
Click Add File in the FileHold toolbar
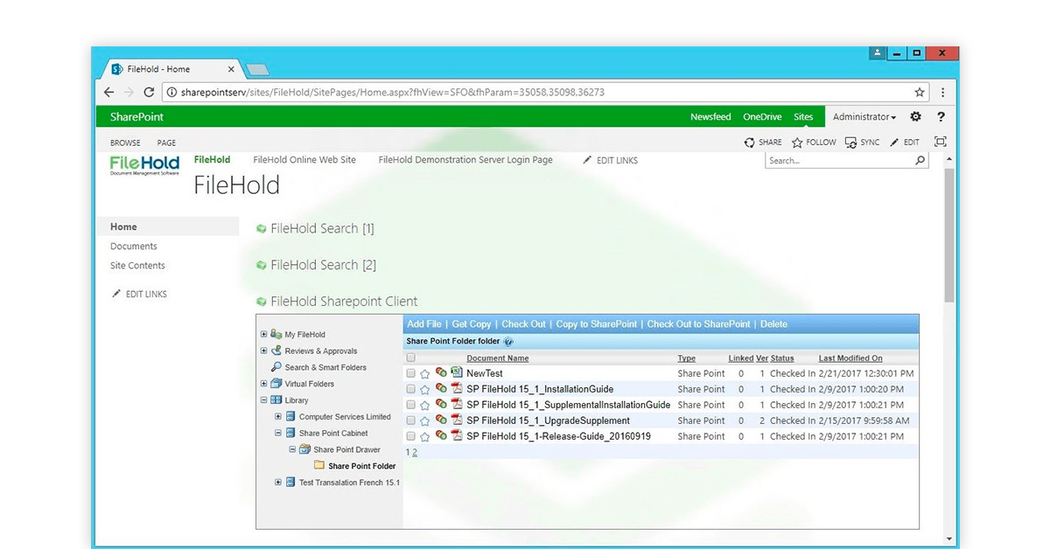tap(424, 324)
